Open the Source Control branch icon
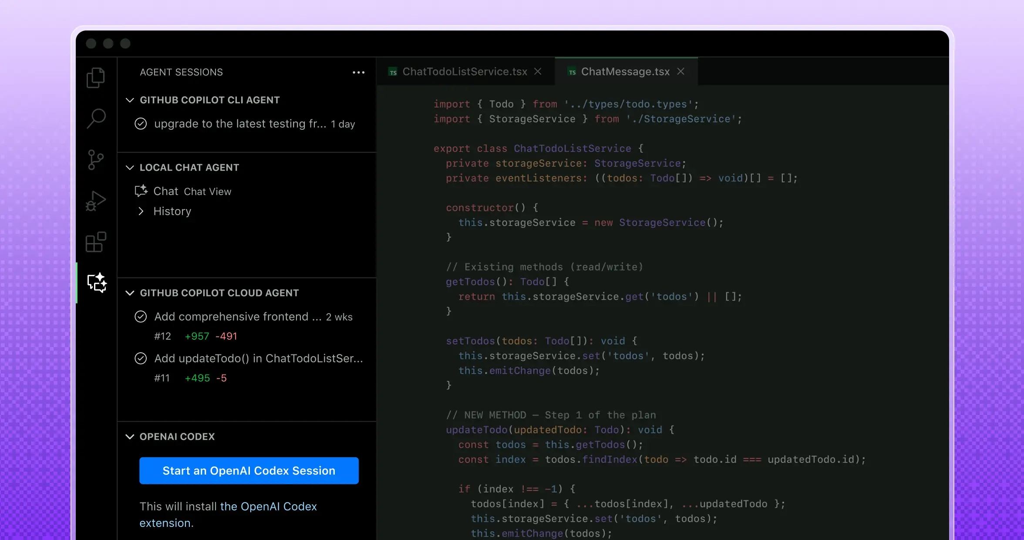The image size is (1024, 540). tap(96, 159)
